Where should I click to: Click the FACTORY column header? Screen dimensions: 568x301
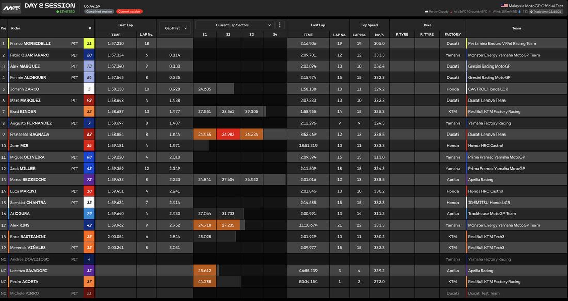[452, 35]
